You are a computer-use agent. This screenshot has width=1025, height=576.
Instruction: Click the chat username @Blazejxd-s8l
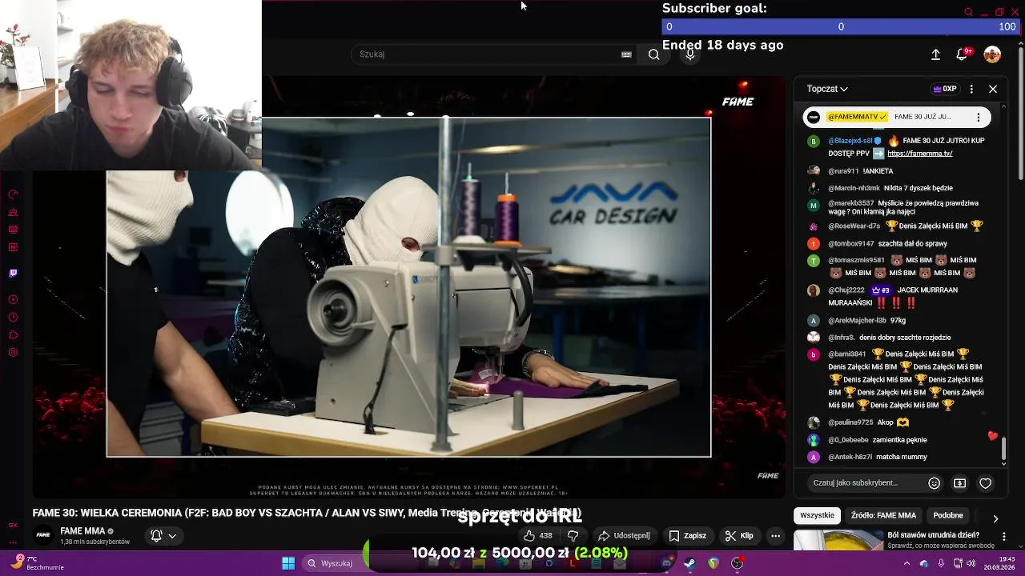point(850,141)
